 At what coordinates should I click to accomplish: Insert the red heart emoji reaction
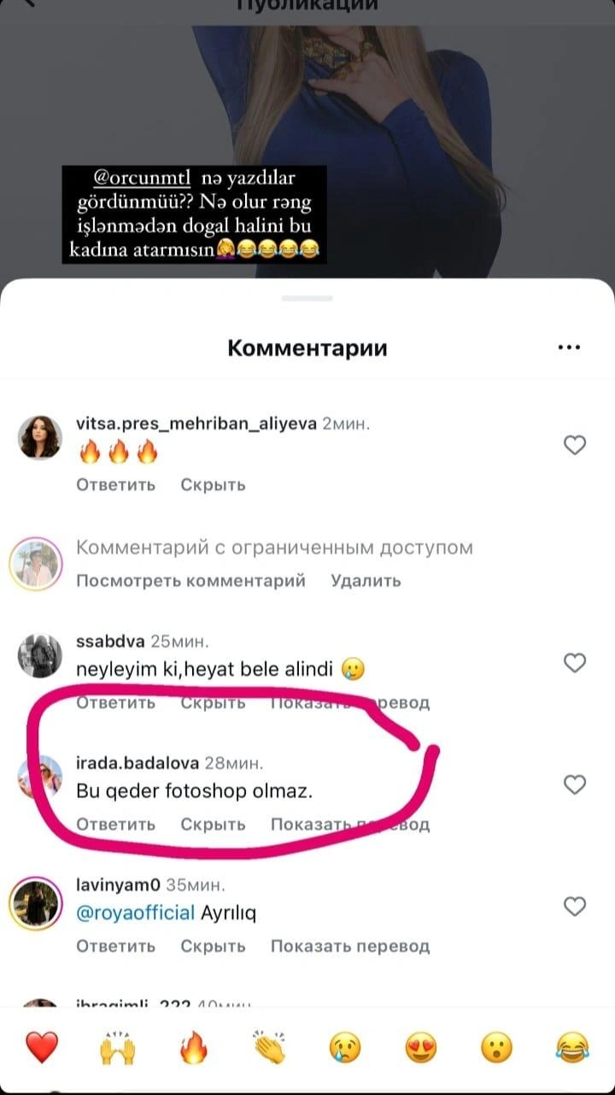click(x=41, y=1047)
